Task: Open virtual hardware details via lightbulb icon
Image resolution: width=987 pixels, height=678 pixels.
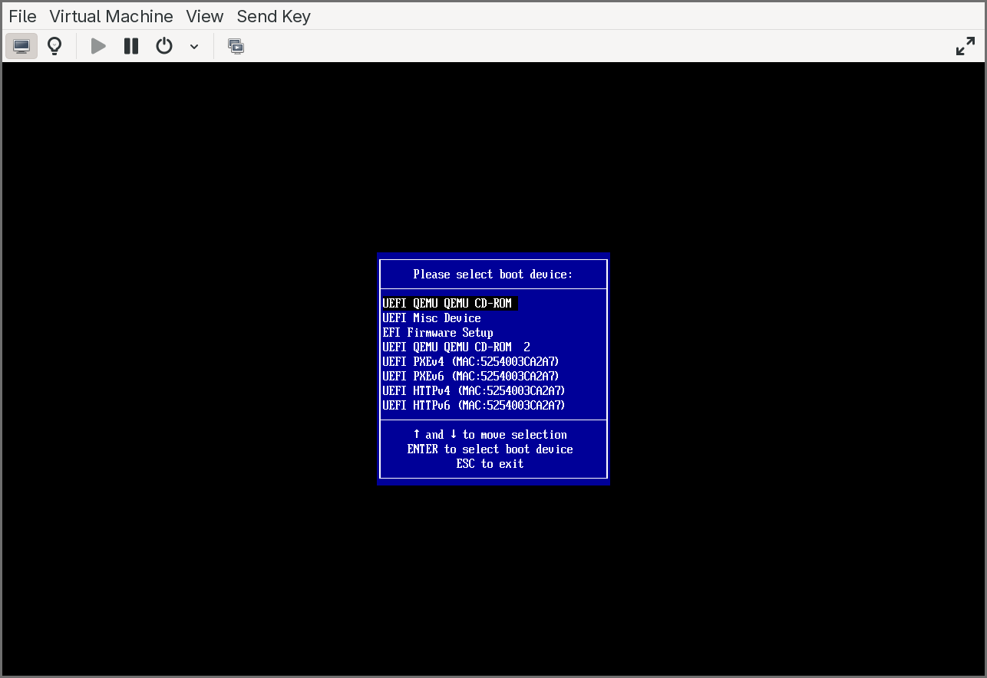Action: coord(54,45)
